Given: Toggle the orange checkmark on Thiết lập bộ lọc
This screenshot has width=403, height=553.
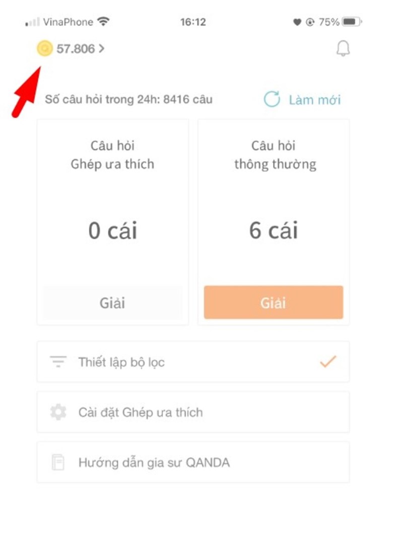Looking at the screenshot, I should tap(329, 361).
